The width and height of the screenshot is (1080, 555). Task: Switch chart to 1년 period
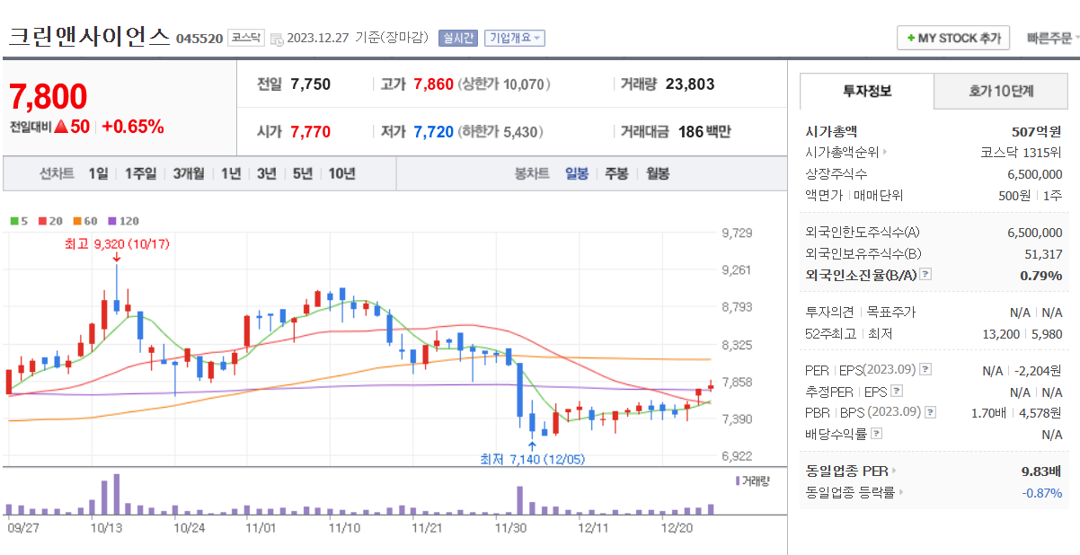click(x=231, y=173)
